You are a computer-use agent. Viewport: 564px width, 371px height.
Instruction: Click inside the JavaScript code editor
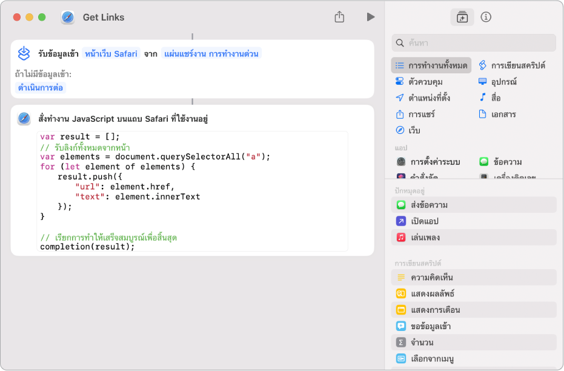click(x=193, y=191)
